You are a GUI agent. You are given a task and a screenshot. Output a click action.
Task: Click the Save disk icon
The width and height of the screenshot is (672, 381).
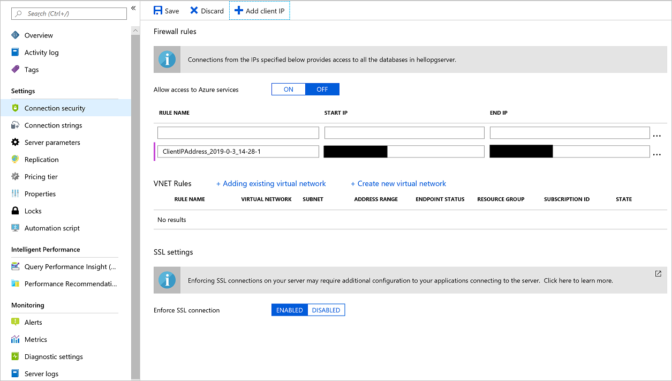[x=158, y=11]
